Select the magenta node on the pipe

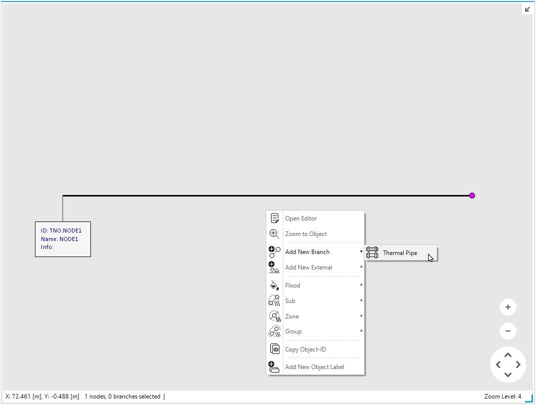point(472,195)
